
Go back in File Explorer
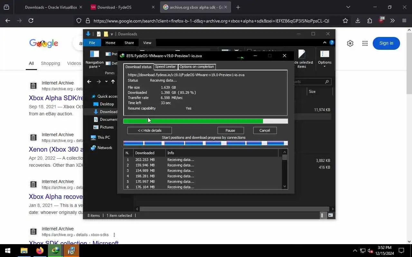click(89, 82)
